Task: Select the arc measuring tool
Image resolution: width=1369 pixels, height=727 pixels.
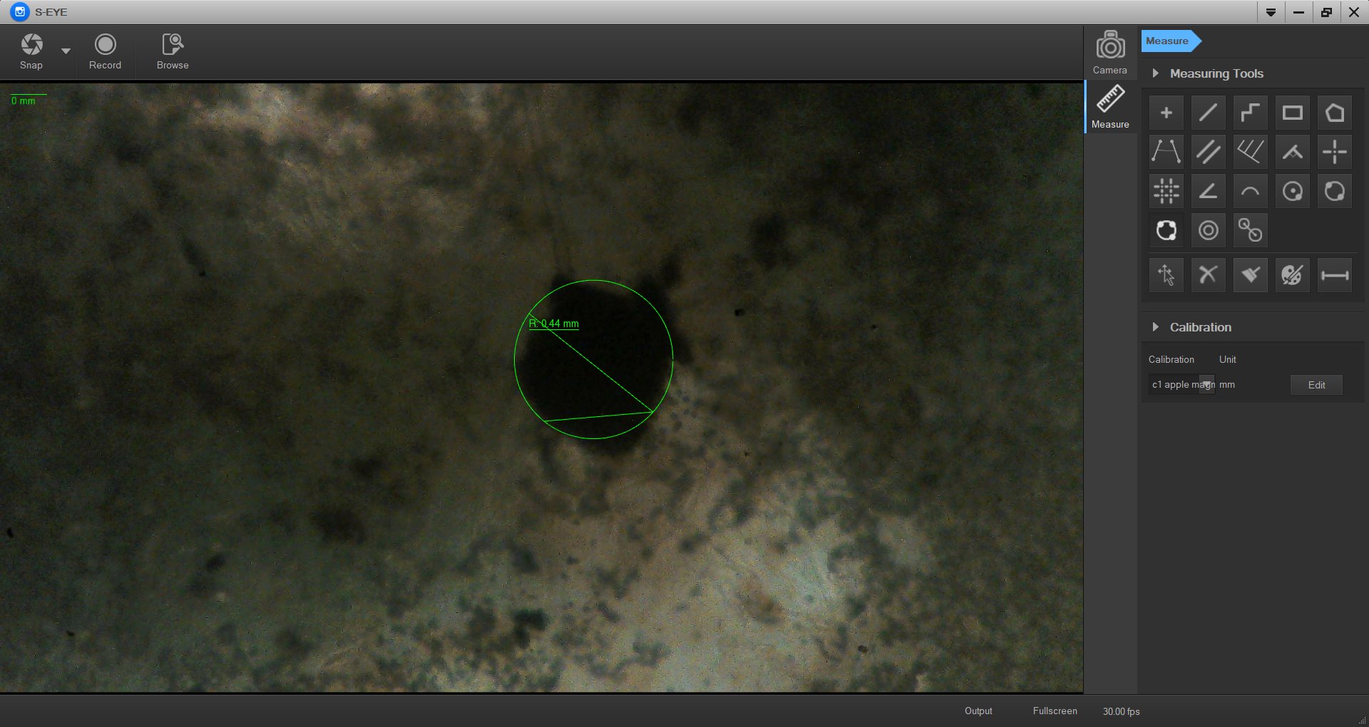Action: pyautogui.click(x=1251, y=191)
